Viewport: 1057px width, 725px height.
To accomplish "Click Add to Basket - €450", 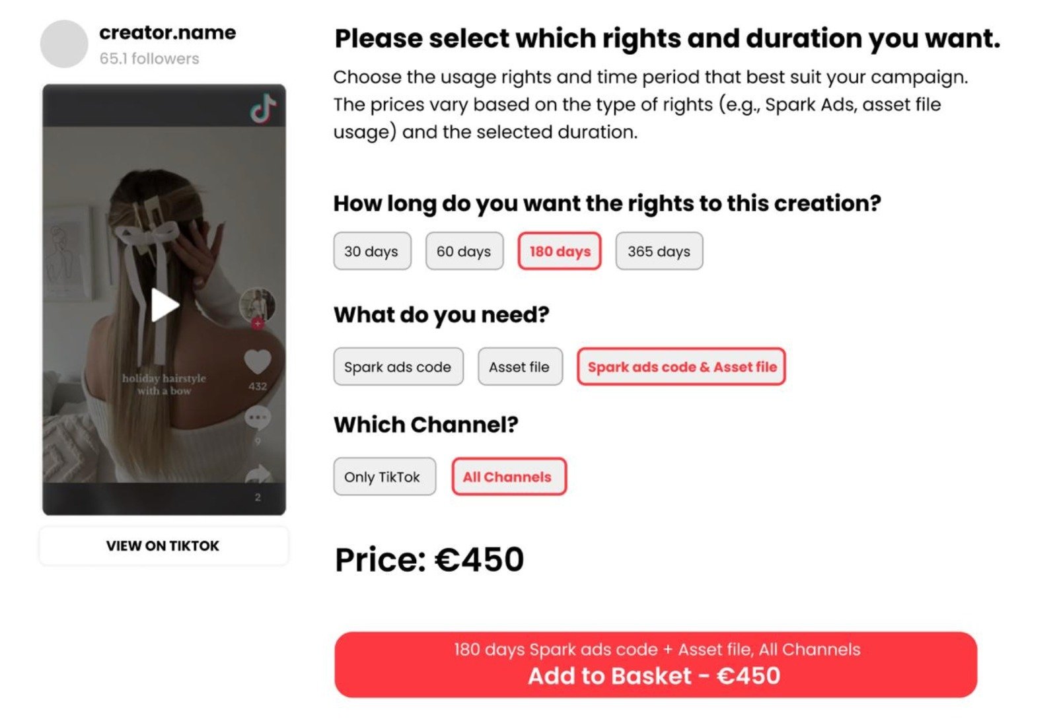I will click(655, 665).
